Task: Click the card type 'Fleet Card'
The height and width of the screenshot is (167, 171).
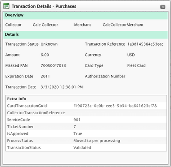Action: tap(136, 66)
